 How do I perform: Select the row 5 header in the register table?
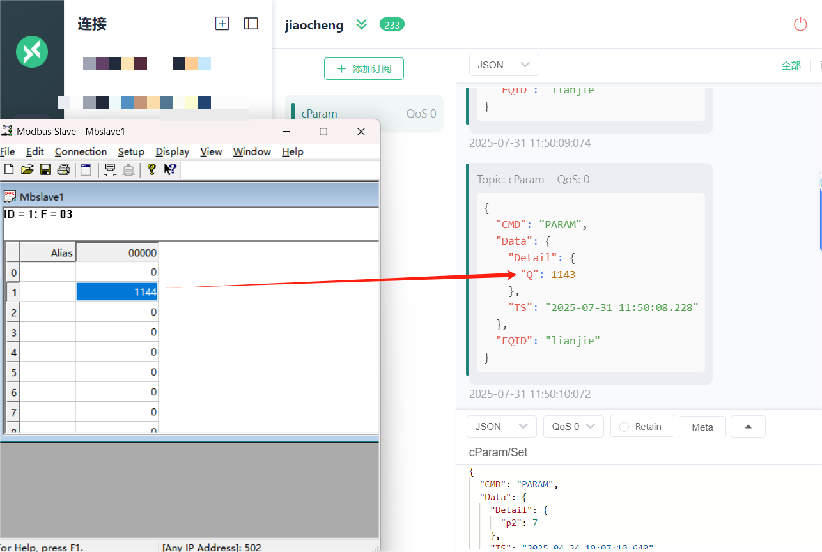click(13, 372)
